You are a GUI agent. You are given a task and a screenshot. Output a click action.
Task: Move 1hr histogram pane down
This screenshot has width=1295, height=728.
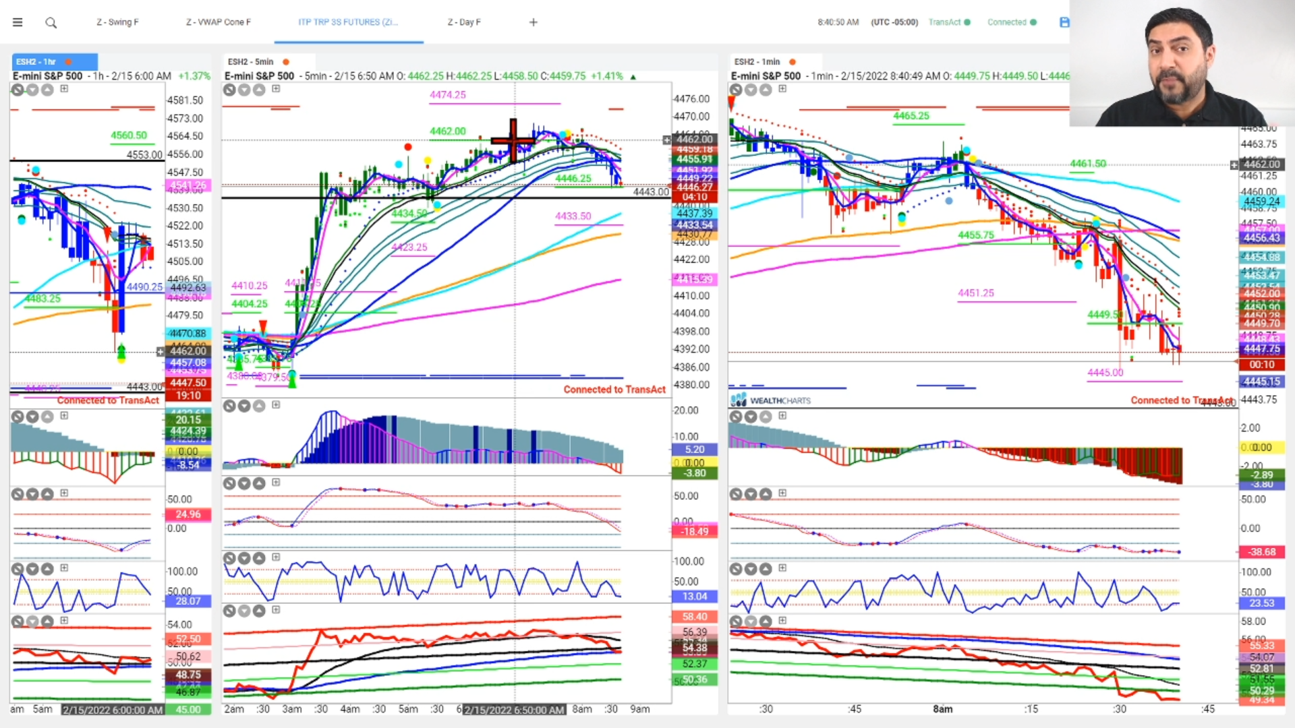pos(32,417)
